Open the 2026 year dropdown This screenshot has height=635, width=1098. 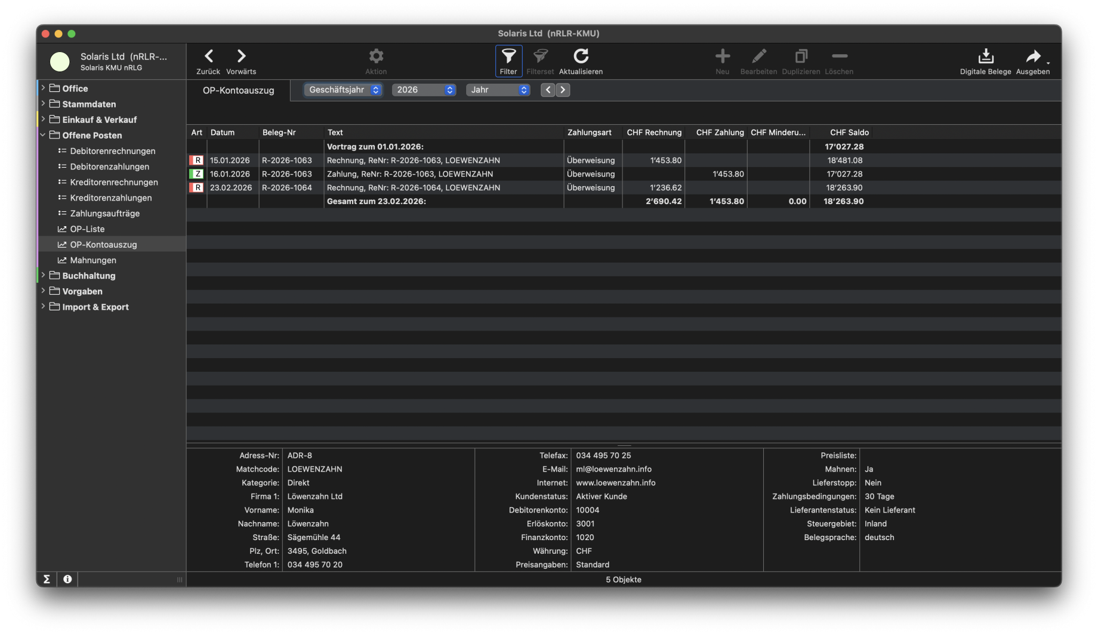tap(424, 90)
